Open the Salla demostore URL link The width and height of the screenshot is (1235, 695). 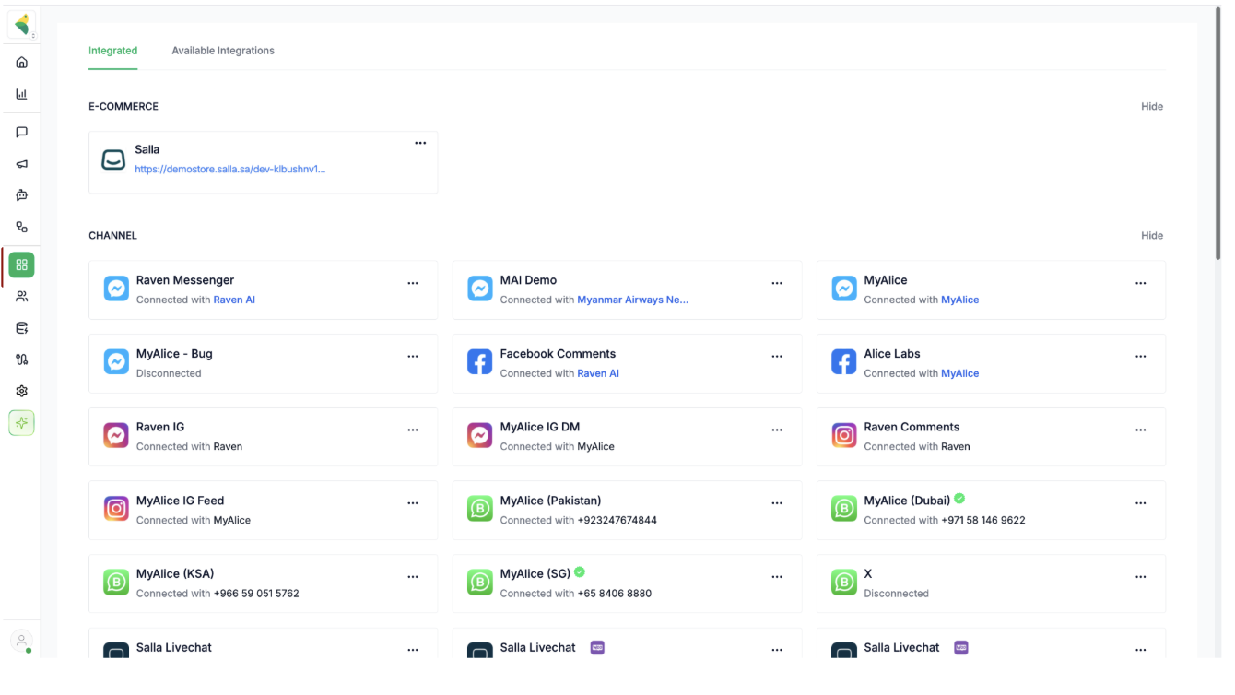[229, 170]
